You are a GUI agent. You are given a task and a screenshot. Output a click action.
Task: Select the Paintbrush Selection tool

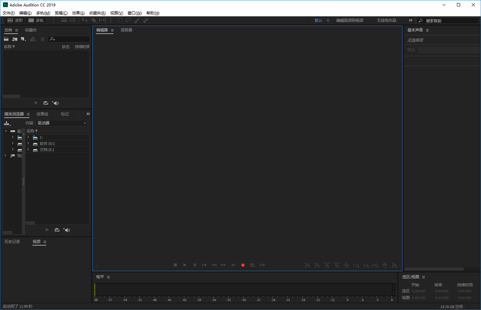(x=137, y=20)
